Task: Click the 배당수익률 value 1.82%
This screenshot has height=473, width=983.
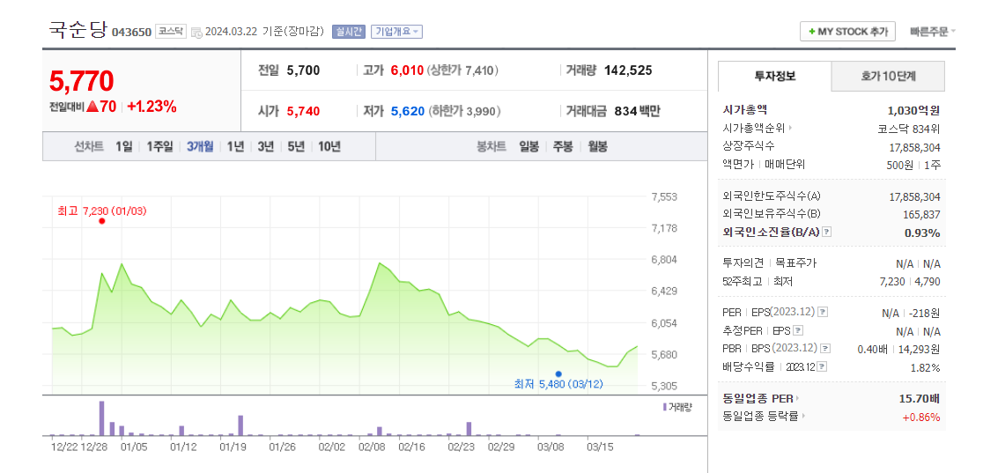Action: point(926,367)
